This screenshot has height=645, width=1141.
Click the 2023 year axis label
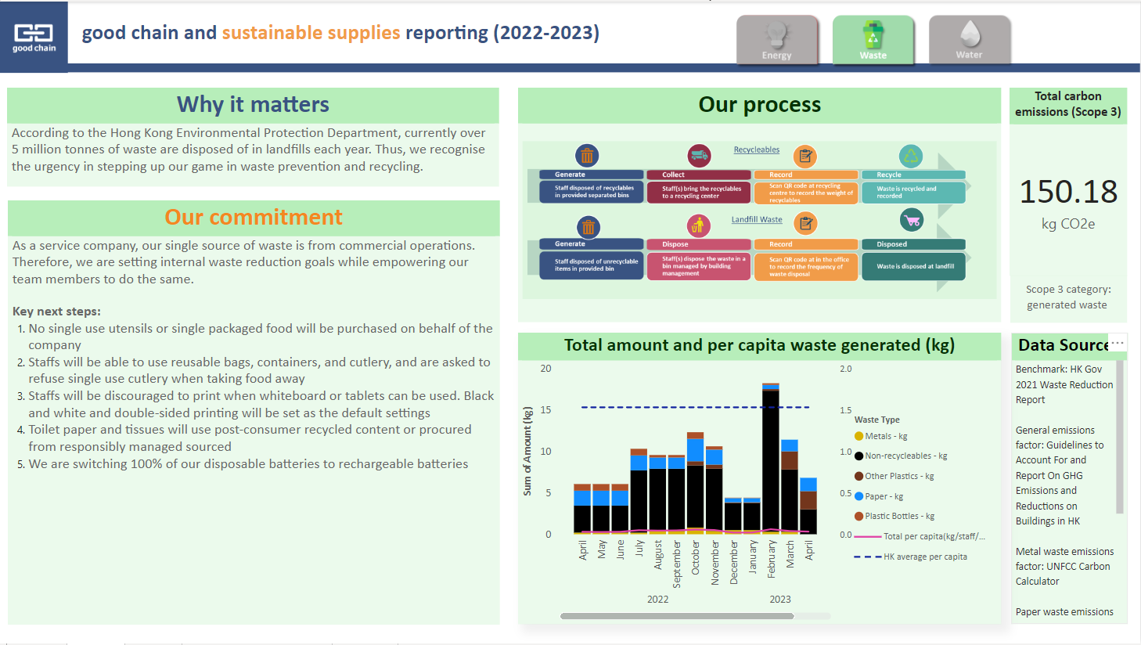pos(780,599)
